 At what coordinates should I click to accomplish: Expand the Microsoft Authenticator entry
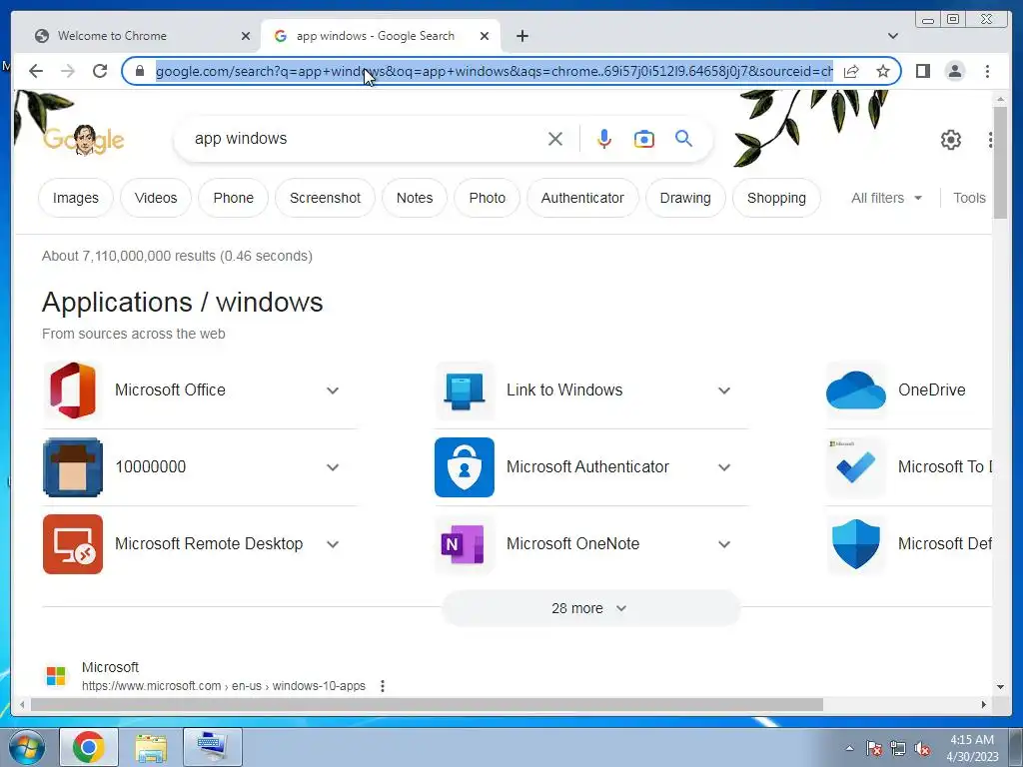724,467
